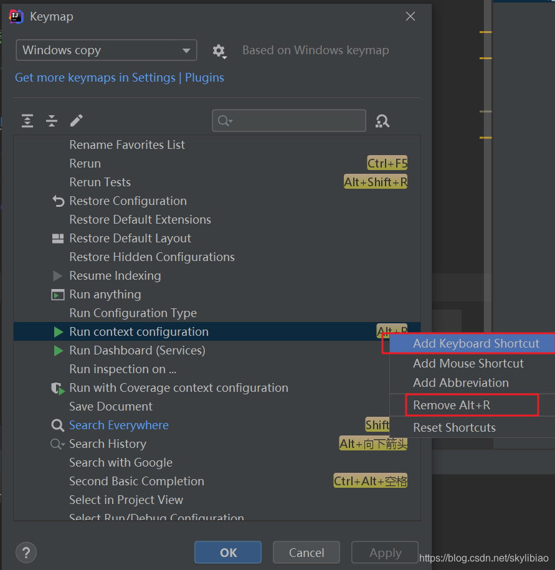
Task: Select Second Basic Completion action
Action: 217,482
